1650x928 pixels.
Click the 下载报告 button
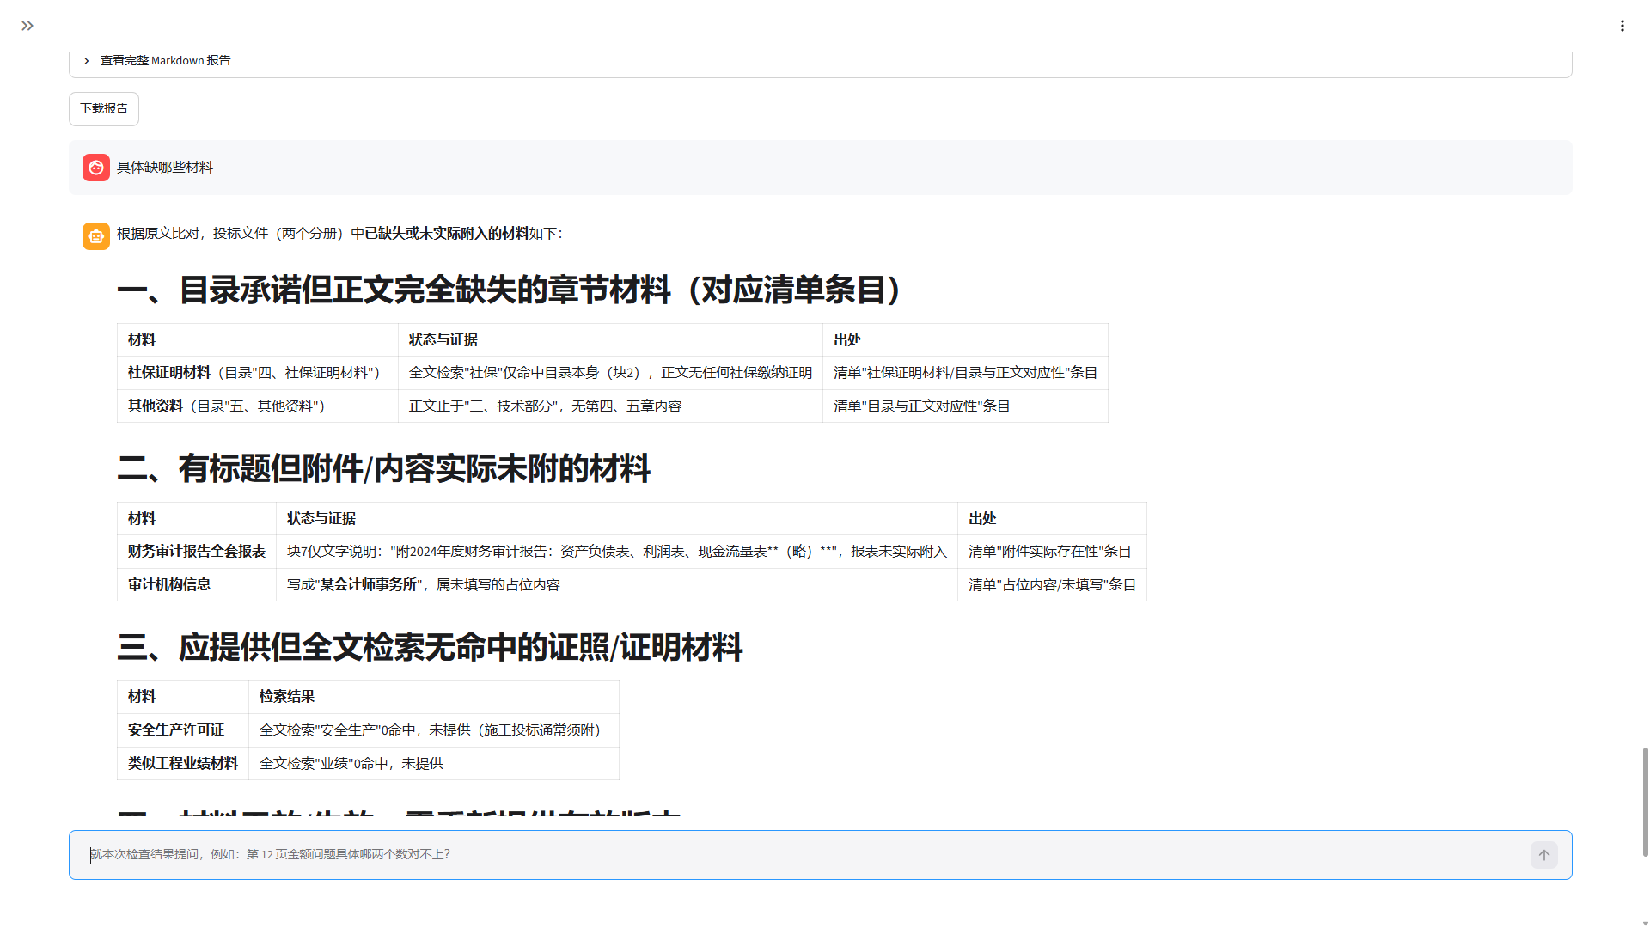point(104,108)
